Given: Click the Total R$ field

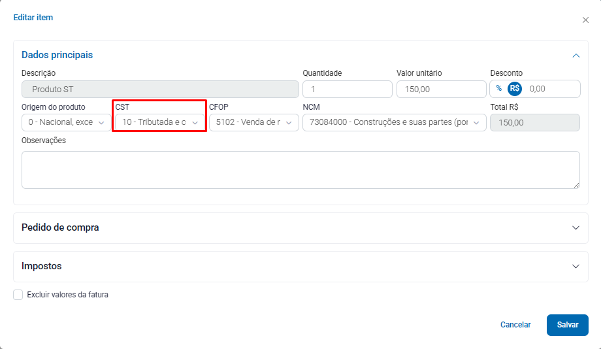Looking at the screenshot, I should coord(534,122).
